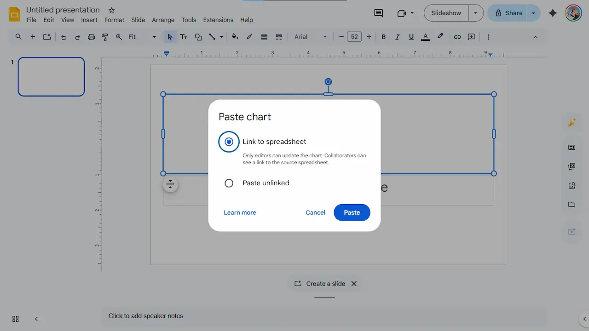This screenshot has height=331, width=589.
Task: Click the Undo icon
Action: 64,37
